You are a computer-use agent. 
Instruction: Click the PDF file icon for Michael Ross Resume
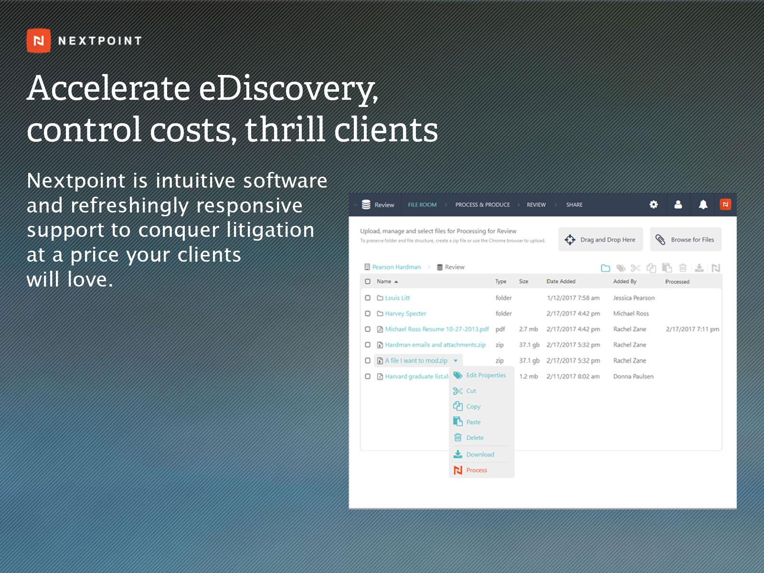[380, 329]
